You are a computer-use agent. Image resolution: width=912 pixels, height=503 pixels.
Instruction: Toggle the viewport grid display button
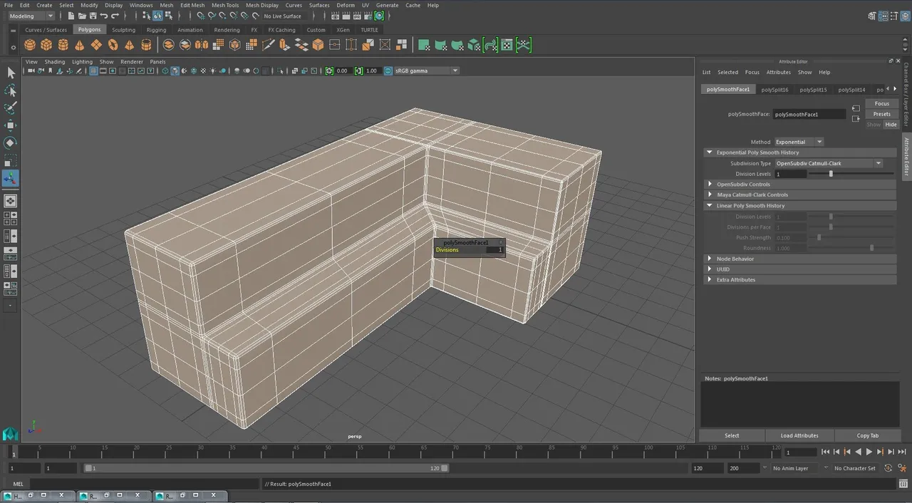click(93, 71)
